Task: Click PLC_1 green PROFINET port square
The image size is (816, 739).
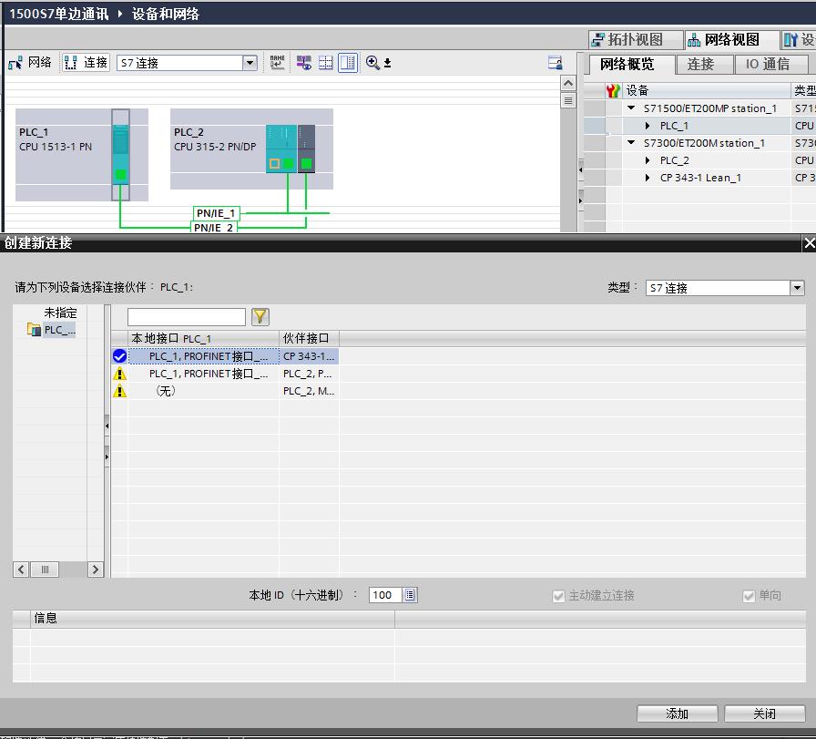Action: coord(120,174)
